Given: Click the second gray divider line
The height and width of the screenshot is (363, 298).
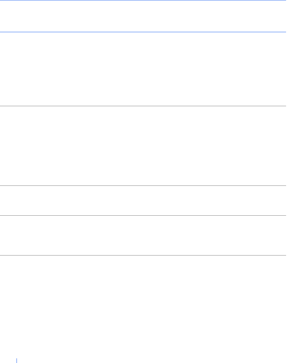Looking at the screenshot, I should point(142,185).
